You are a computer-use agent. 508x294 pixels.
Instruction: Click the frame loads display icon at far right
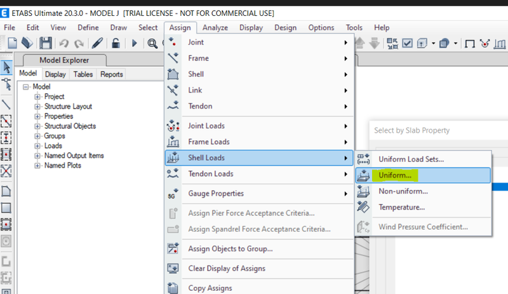[500, 43]
